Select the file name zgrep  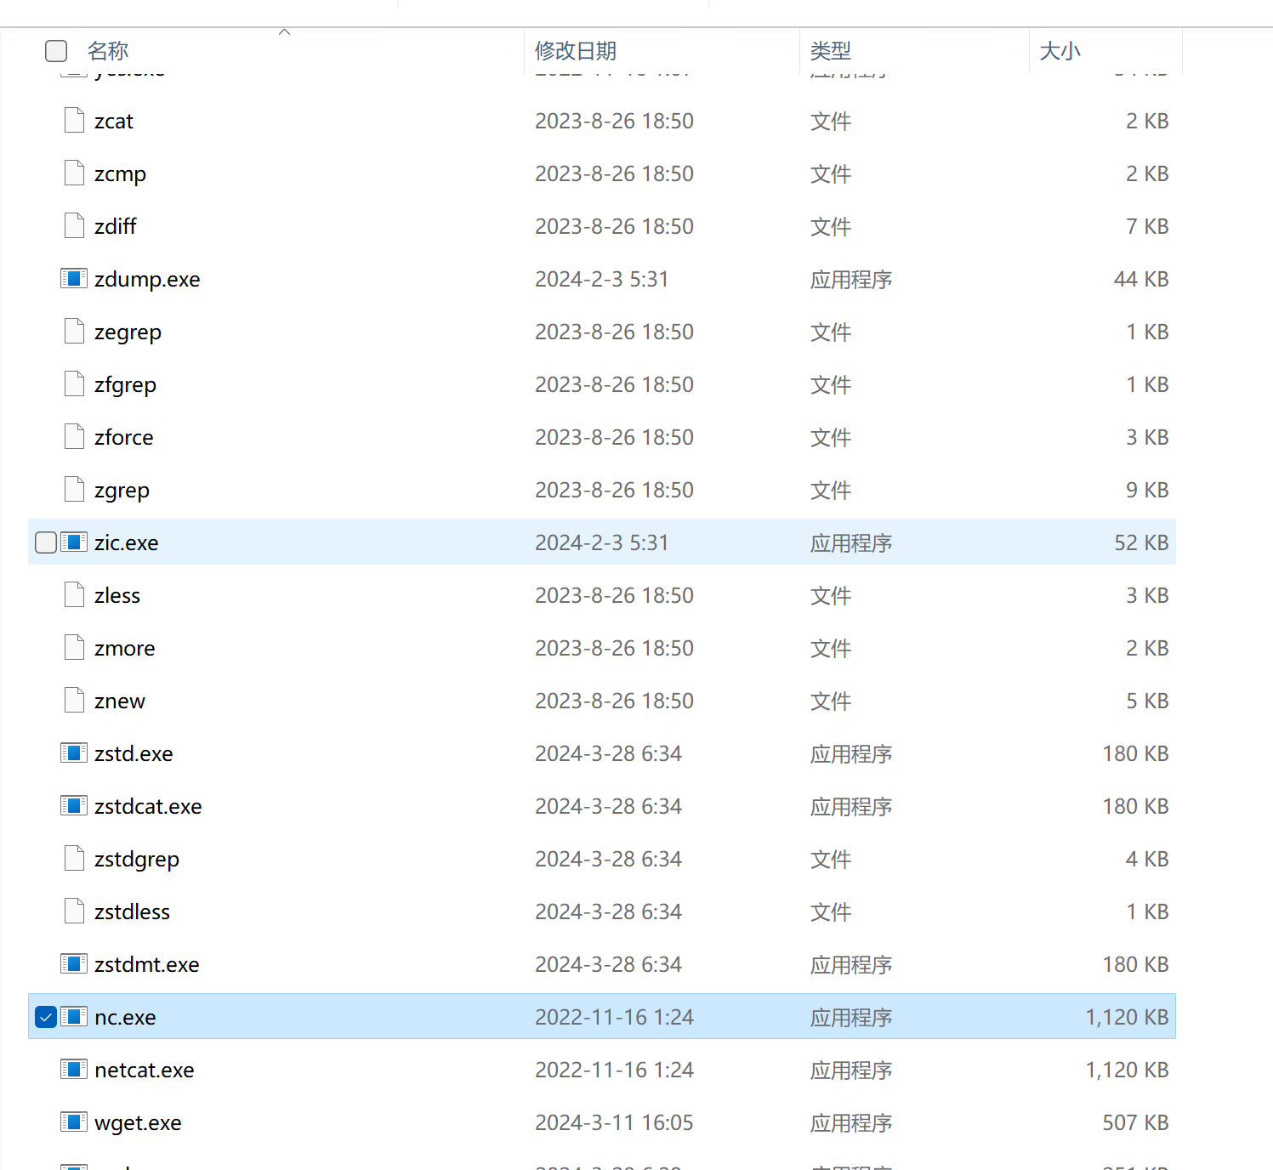point(122,490)
